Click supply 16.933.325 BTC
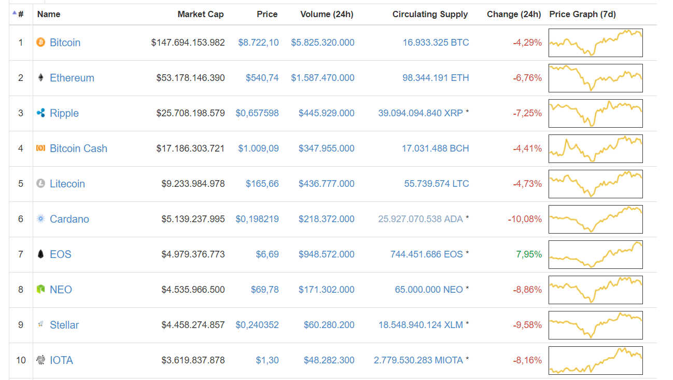 (x=436, y=43)
